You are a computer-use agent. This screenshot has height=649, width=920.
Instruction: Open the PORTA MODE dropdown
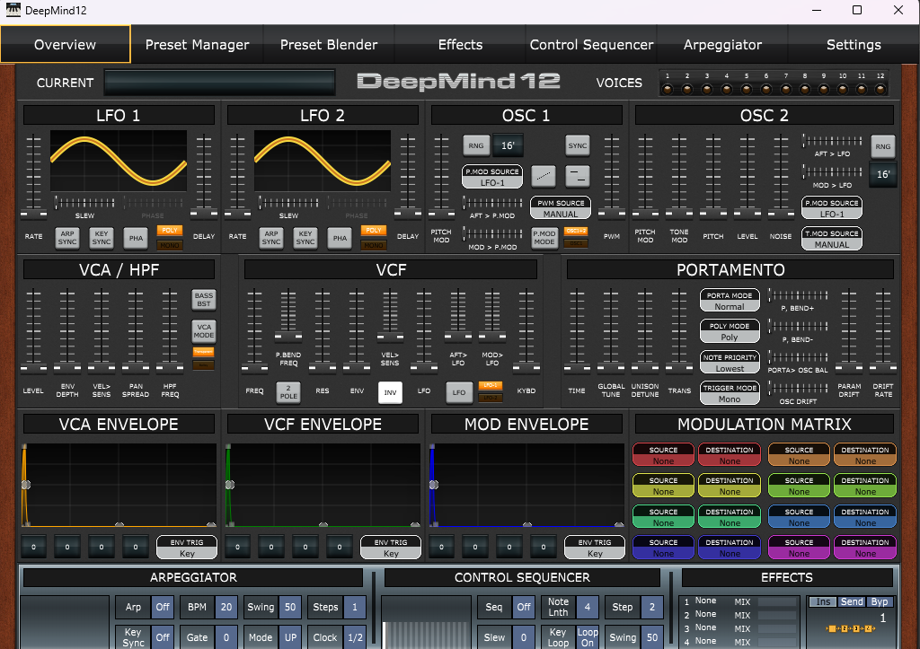pos(730,301)
